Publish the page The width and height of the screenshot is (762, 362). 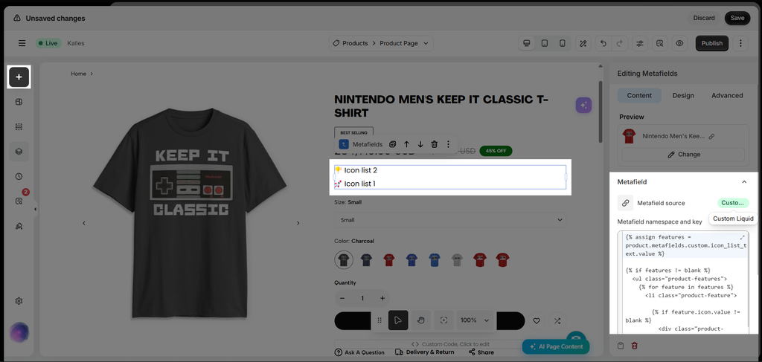coord(712,43)
